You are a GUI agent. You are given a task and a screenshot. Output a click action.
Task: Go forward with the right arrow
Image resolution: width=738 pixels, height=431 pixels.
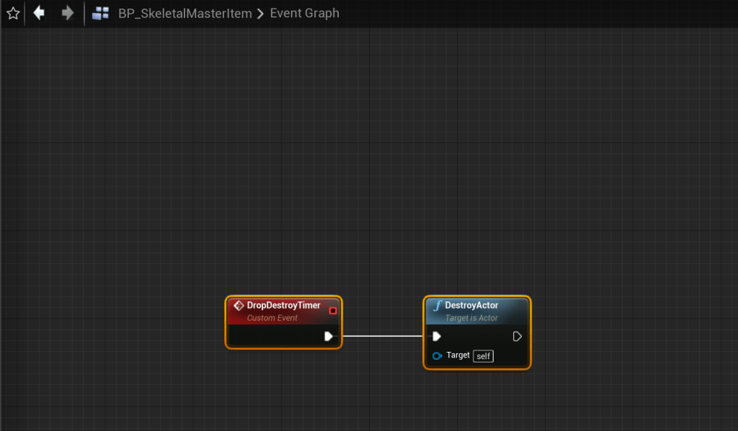point(67,13)
